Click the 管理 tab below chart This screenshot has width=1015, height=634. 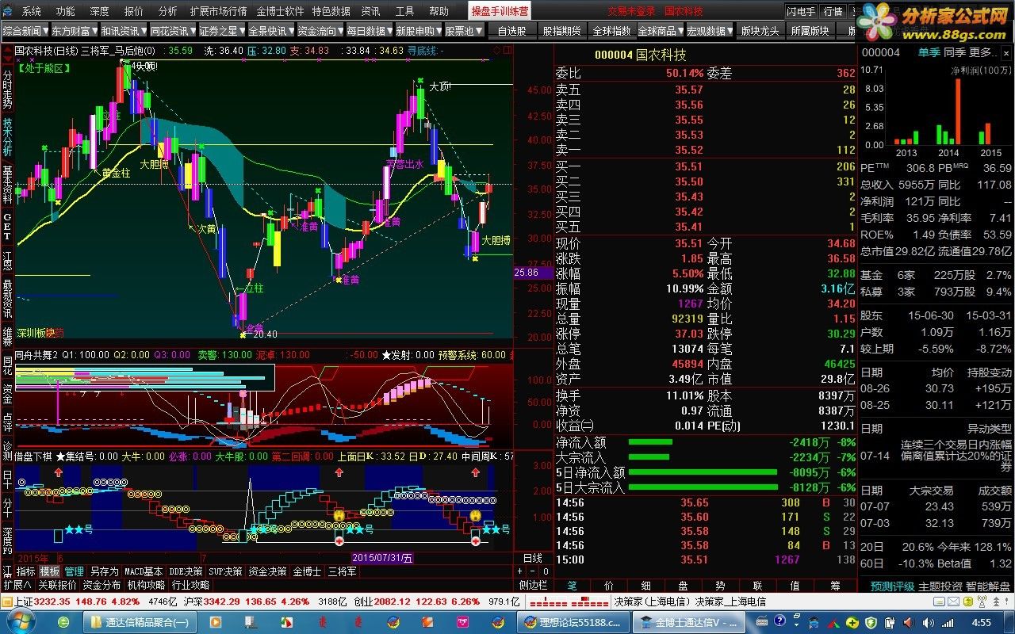(x=74, y=571)
